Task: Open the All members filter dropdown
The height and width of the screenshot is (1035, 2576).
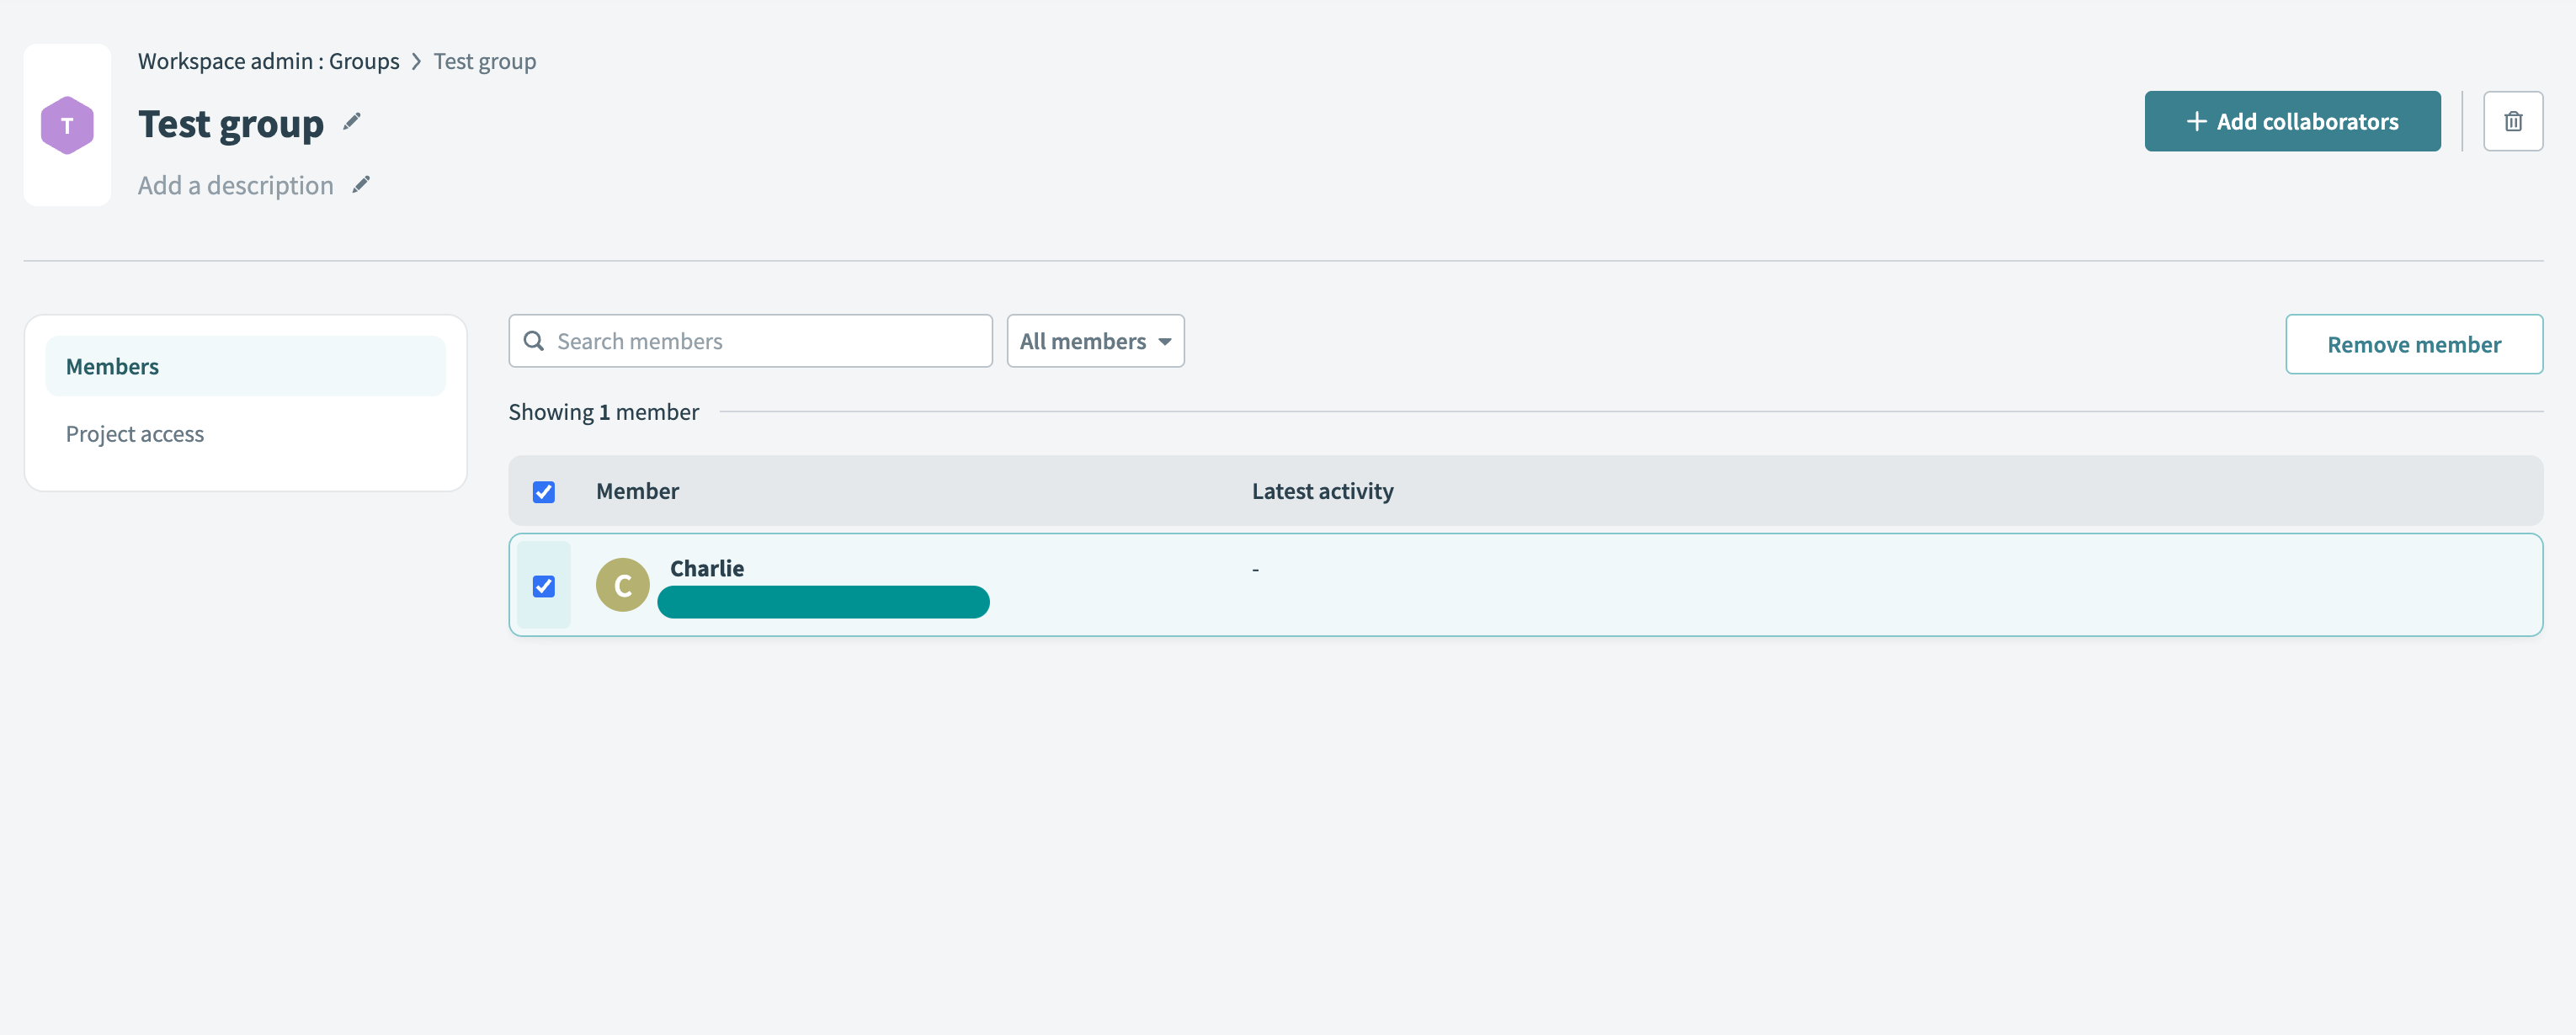Action: pos(1083,341)
